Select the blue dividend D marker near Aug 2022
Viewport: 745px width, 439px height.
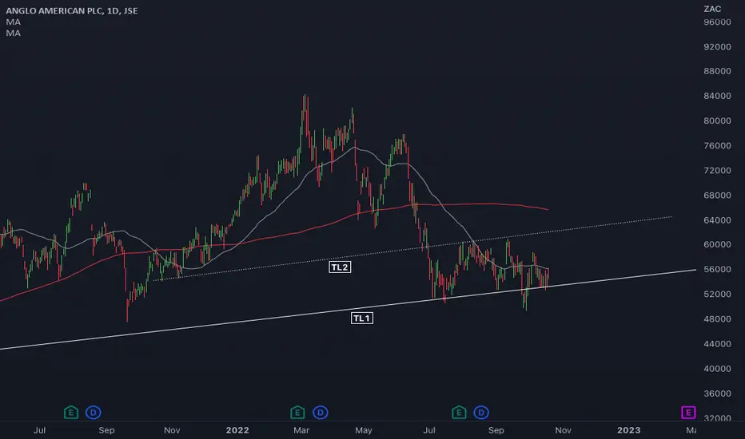click(x=481, y=413)
